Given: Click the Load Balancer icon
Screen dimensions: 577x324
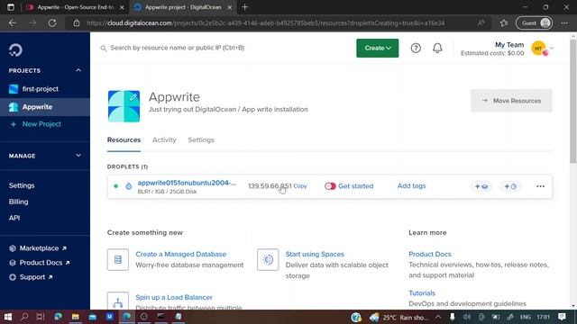Looking at the screenshot, I should [x=118, y=301].
